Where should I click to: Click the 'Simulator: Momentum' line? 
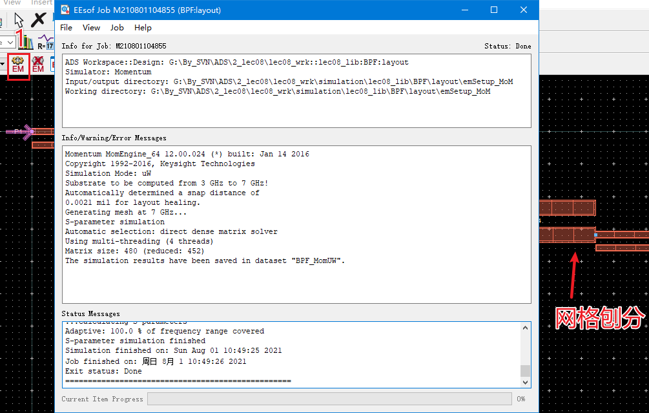108,72
